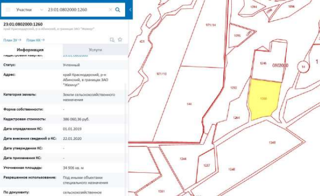Open the Участки type dropdown
This screenshot has width=320, height=196.
pyautogui.click(x=30, y=10)
